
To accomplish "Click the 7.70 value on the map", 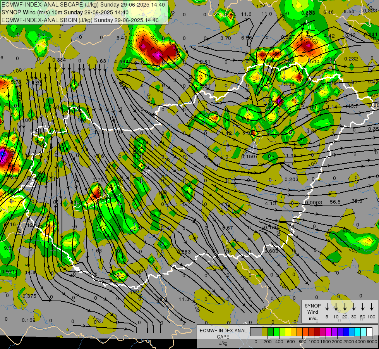I will 98,180.
